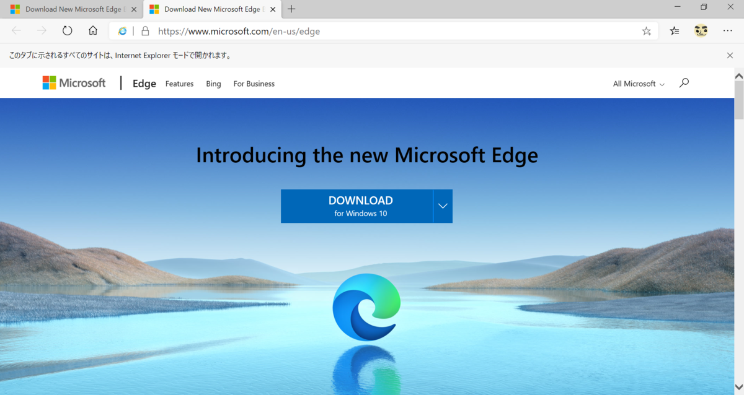
Task: Close the first Download New Microsoft Edge tab
Action: (x=133, y=9)
